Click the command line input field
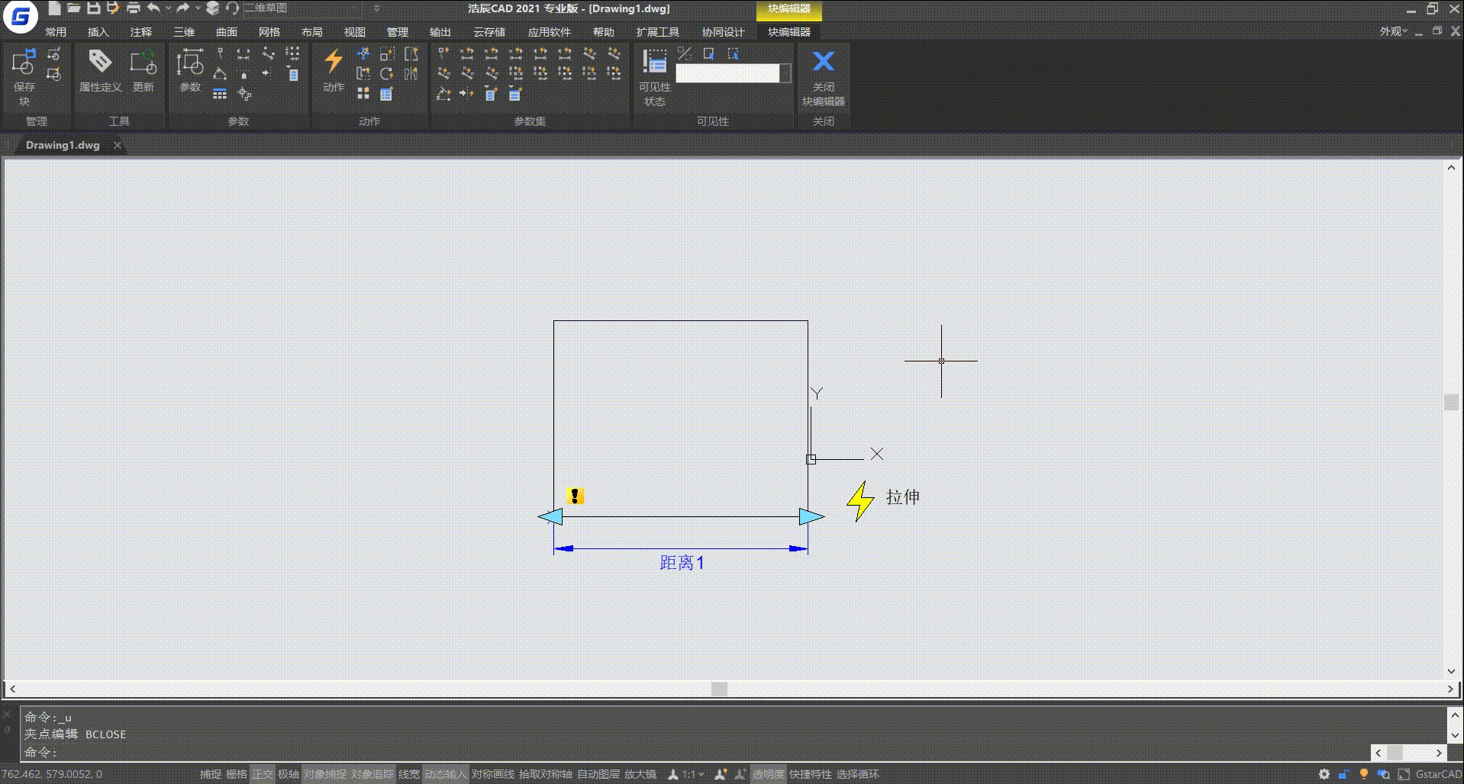This screenshot has height=784, width=1464. [695, 752]
